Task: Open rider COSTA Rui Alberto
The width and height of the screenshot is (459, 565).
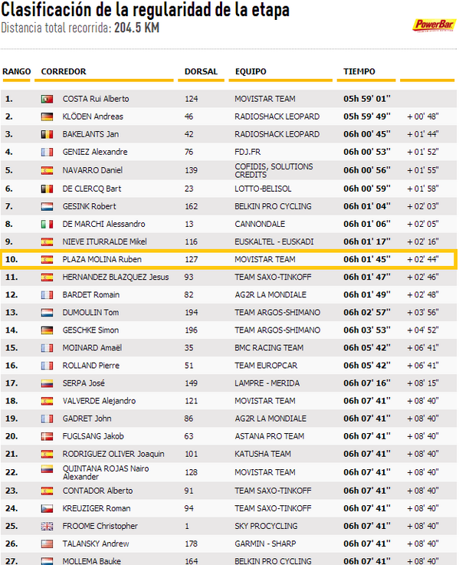Action: pyautogui.click(x=96, y=99)
